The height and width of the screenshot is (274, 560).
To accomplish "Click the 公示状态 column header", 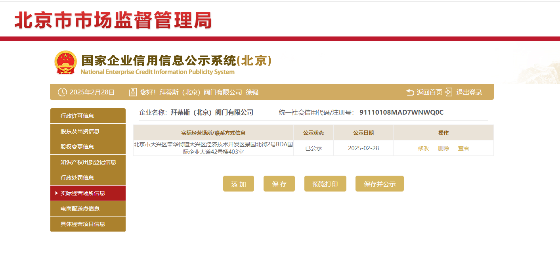I will 313,133.
